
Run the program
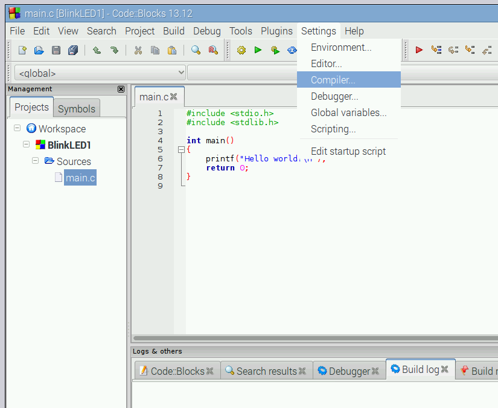point(258,50)
